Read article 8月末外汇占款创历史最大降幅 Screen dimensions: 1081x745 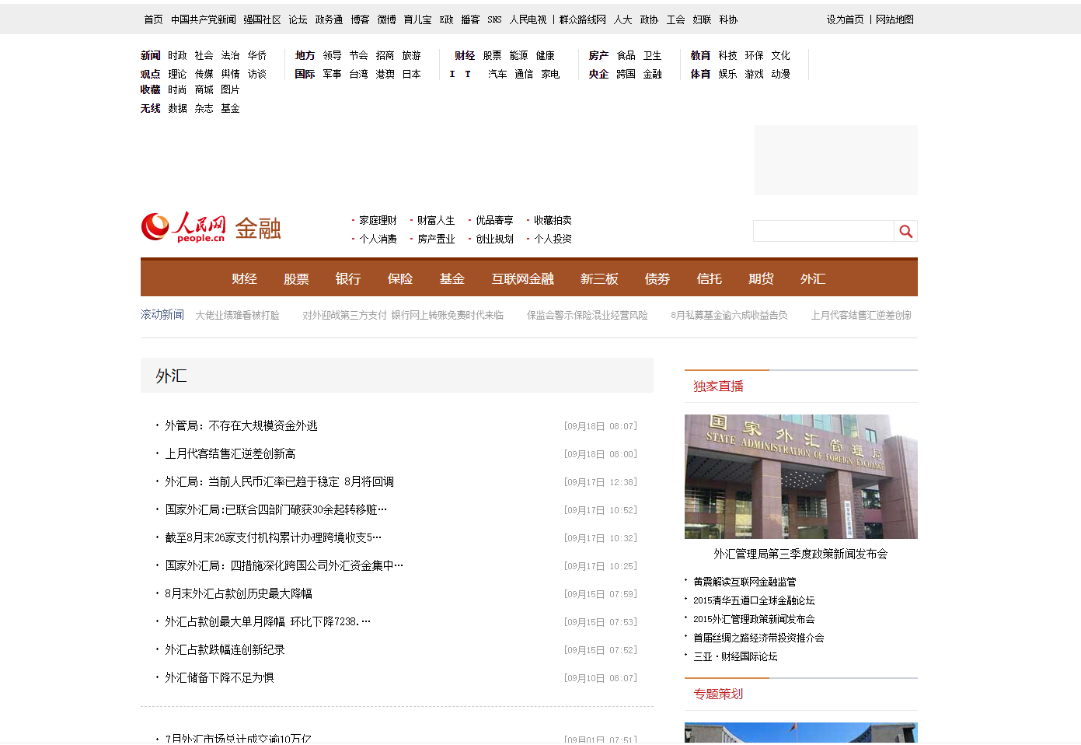pos(239,593)
